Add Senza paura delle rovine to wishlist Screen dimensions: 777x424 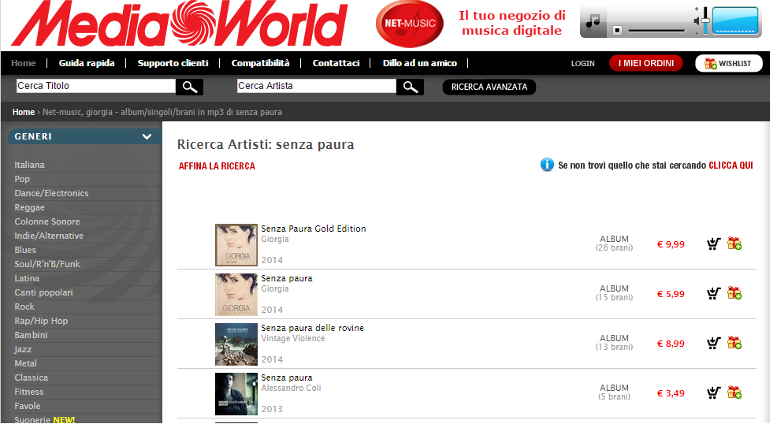click(734, 343)
